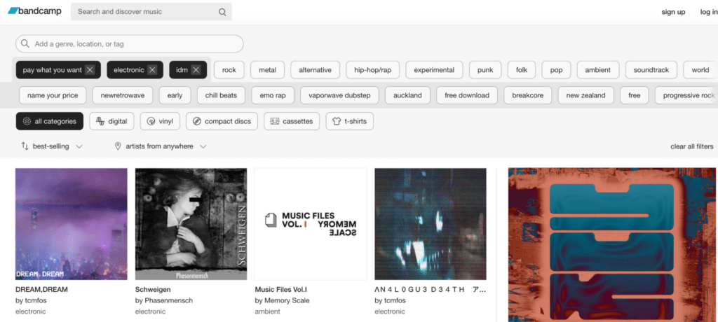Select the 'progressive rock' tag
Screen dimensions: 718x322
(686, 96)
